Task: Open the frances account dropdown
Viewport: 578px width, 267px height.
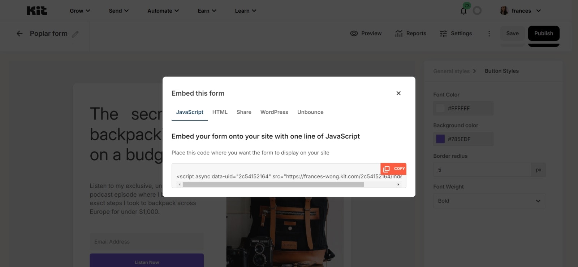Action: [521, 11]
